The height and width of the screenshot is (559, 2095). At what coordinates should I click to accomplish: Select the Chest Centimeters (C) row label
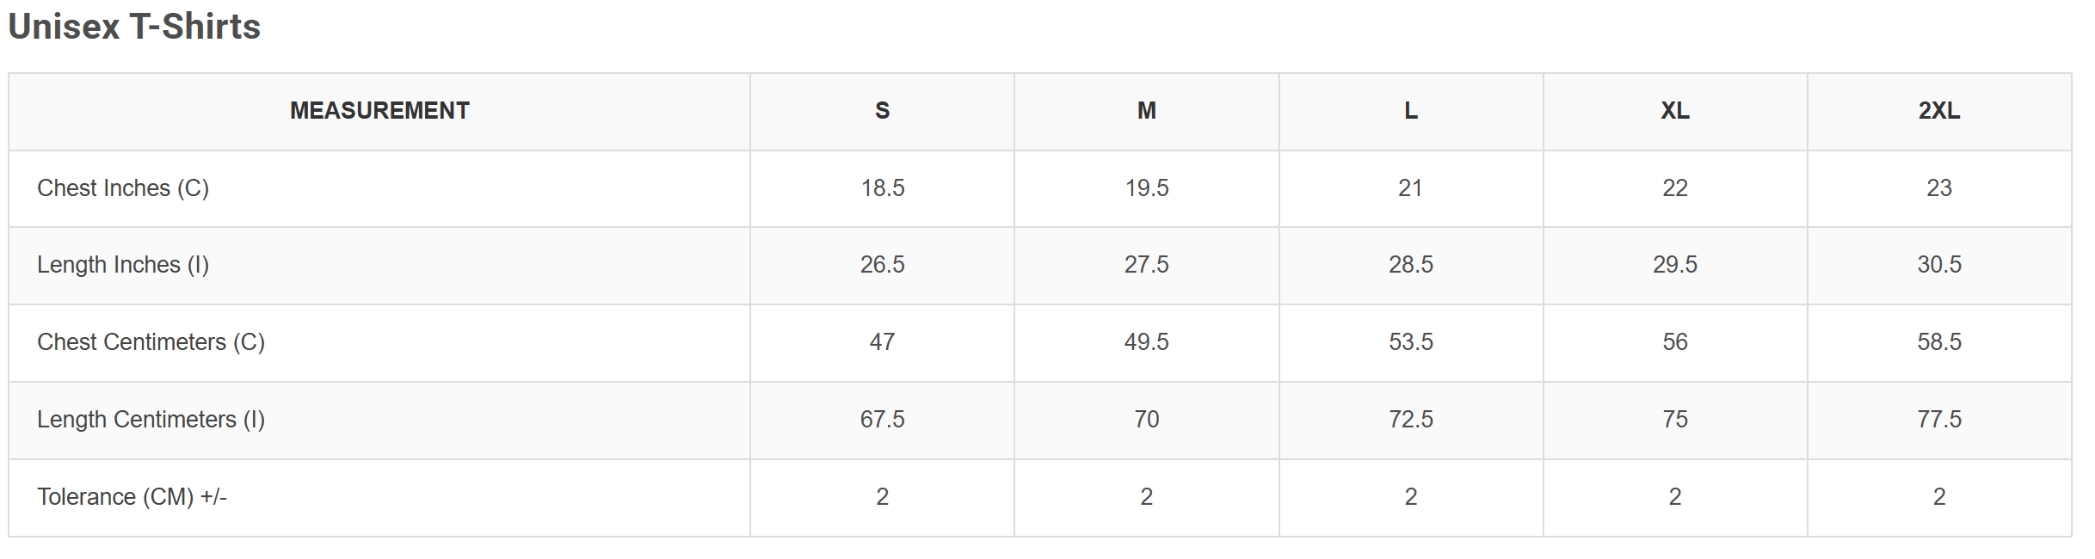[x=151, y=342]
